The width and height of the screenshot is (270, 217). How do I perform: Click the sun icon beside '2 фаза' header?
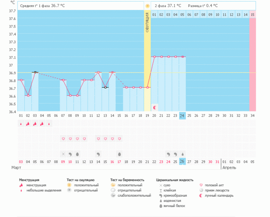(x=148, y=6)
